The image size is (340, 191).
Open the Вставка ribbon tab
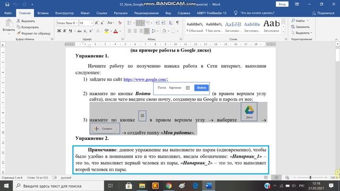click(43, 13)
